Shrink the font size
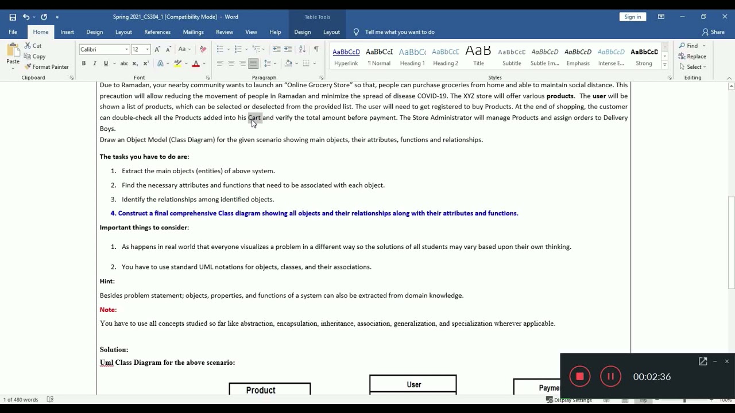 (x=168, y=49)
